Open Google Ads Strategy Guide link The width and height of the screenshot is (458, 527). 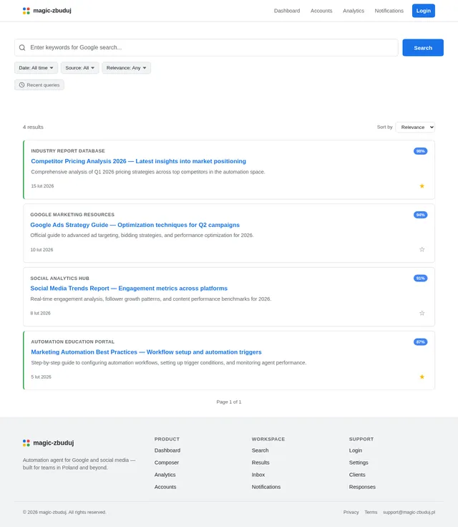coord(135,225)
